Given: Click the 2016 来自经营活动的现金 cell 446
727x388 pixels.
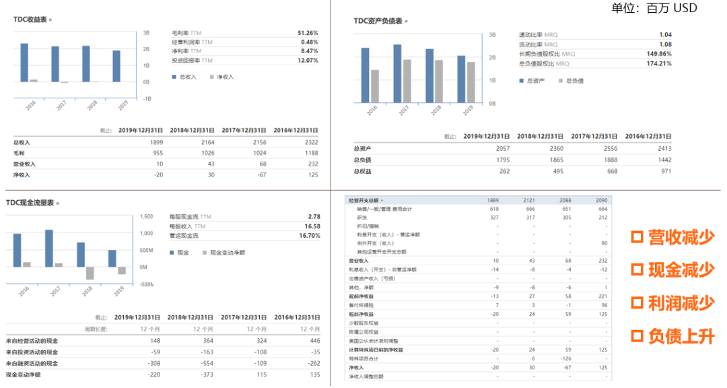Looking at the screenshot, I should pyautogui.click(x=315, y=341).
